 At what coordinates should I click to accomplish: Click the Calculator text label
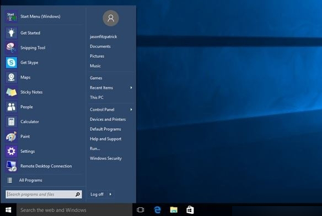tap(30, 121)
